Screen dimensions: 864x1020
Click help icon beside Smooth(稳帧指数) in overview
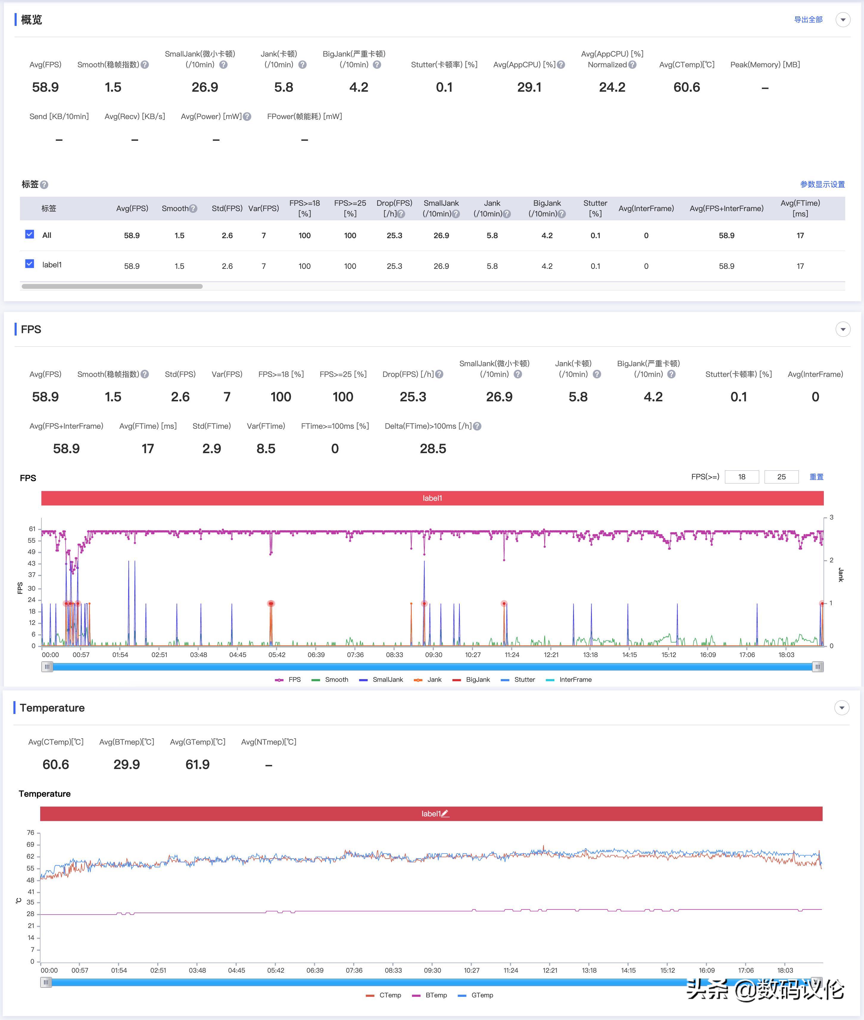point(145,65)
